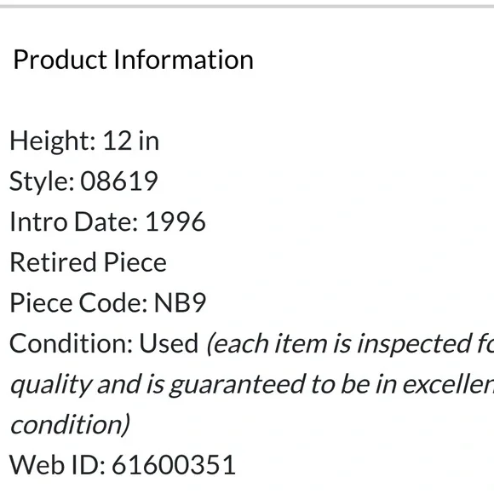The image size is (494, 494).
Task: Click the Retired Piece text
Action: pos(89,262)
